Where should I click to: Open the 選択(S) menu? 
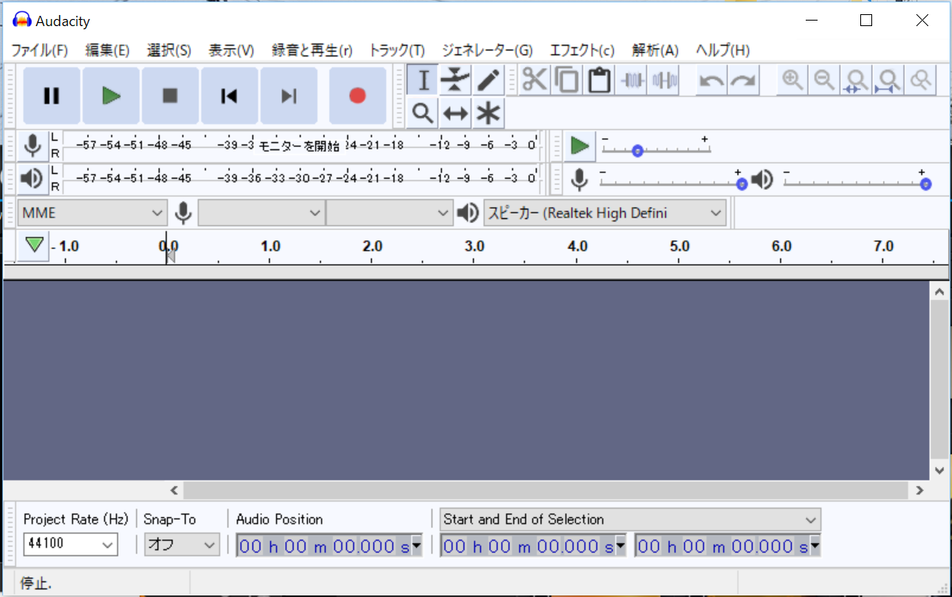169,50
